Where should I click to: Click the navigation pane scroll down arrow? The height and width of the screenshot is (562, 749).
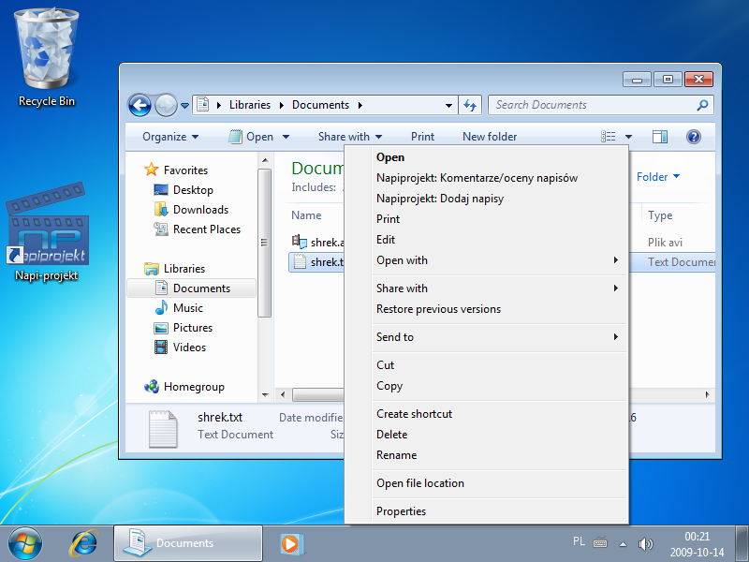coord(265,395)
